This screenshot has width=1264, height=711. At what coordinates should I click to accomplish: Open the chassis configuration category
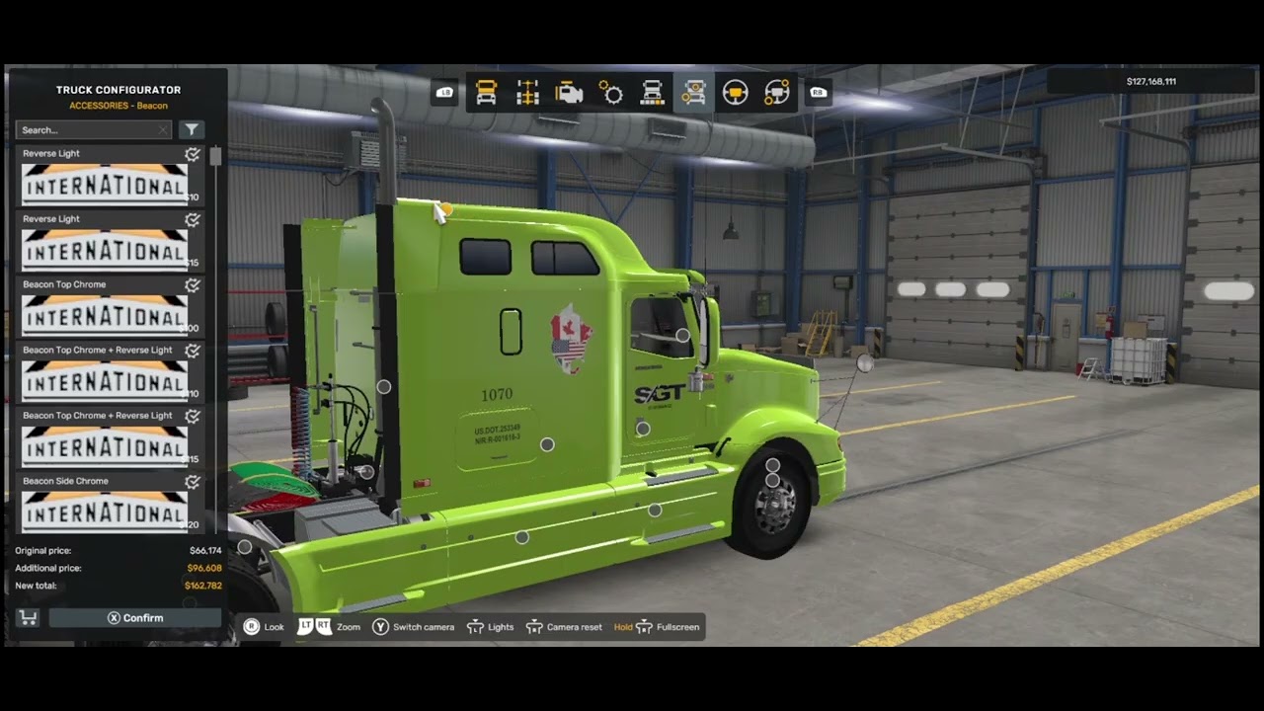[527, 93]
